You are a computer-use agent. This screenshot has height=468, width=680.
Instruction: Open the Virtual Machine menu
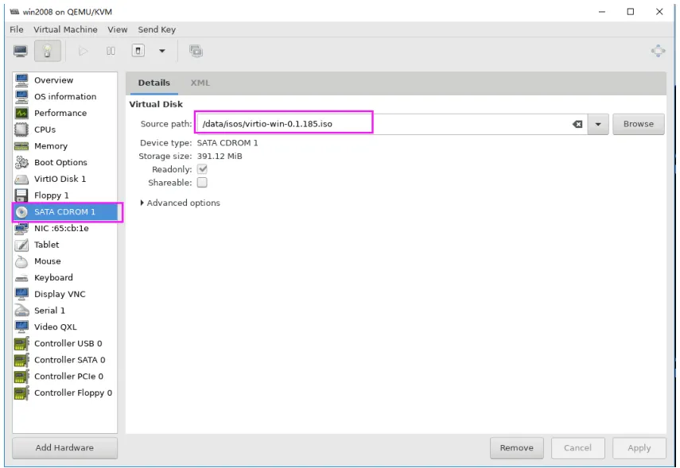(65, 29)
